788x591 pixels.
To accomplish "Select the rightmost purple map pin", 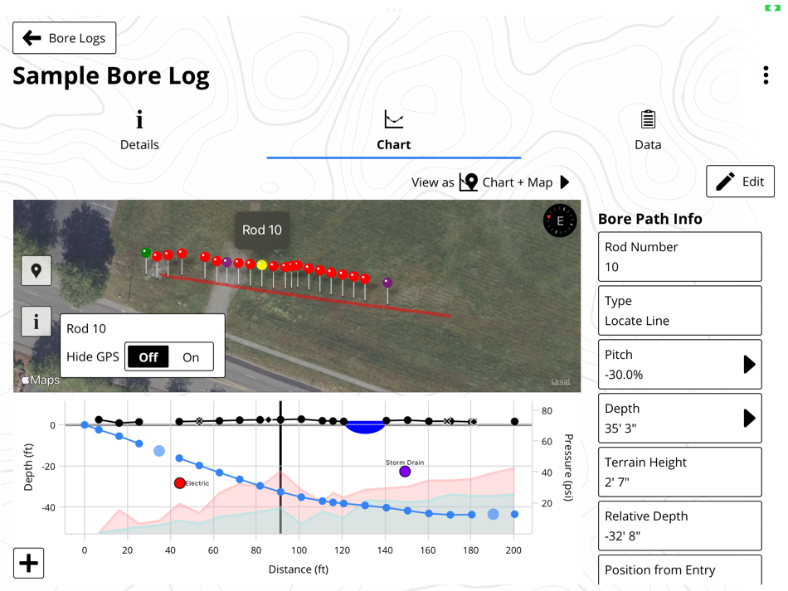I will click(387, 283).
